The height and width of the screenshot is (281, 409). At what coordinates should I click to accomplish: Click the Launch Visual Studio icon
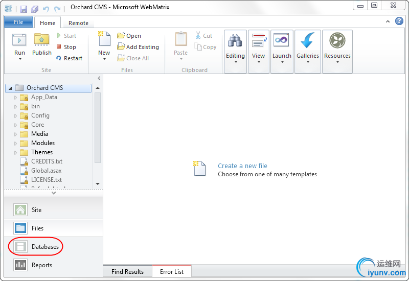[x=282, y=40]
